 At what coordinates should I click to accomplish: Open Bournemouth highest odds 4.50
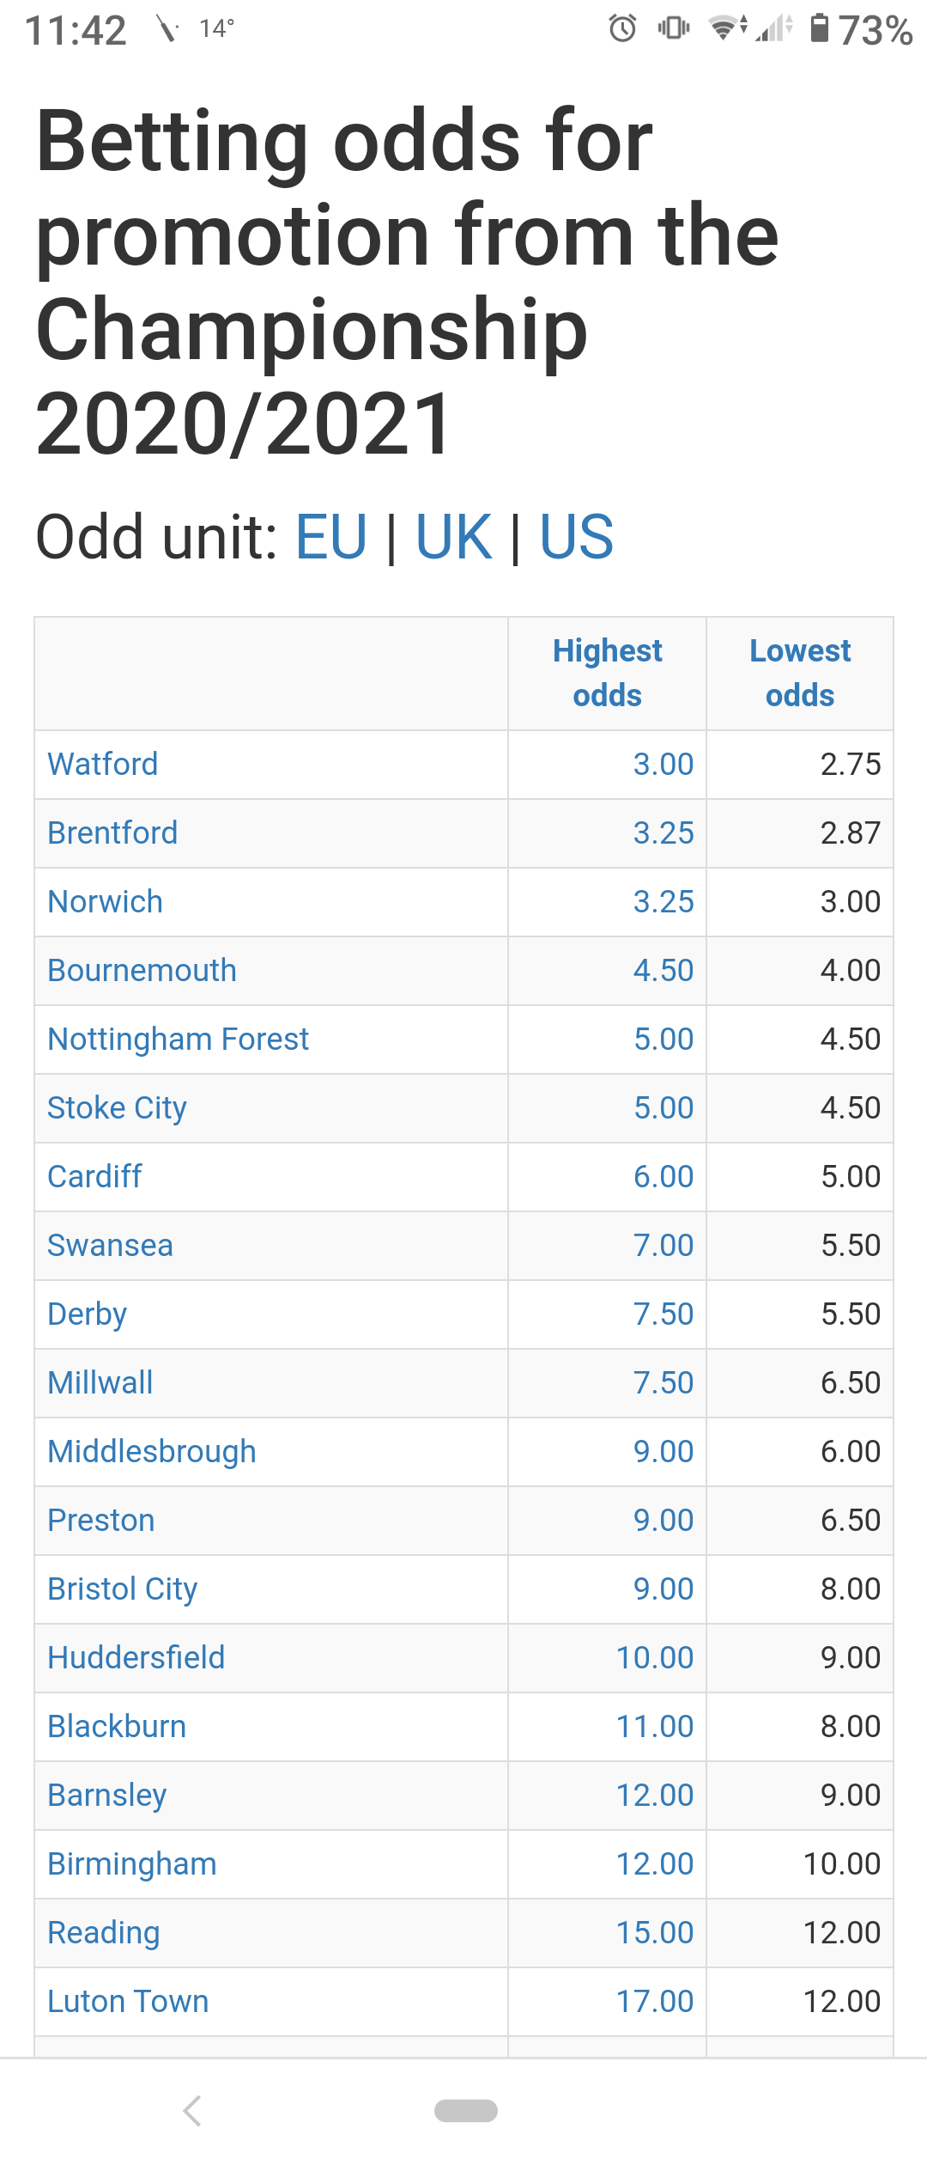[663, 971]
